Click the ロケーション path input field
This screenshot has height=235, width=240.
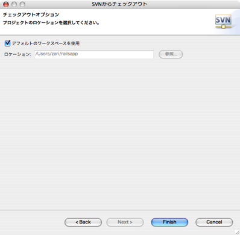tap(94, 54)
